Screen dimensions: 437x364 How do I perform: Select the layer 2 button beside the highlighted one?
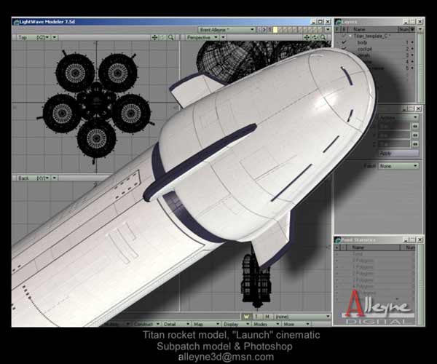click(280, 30)
